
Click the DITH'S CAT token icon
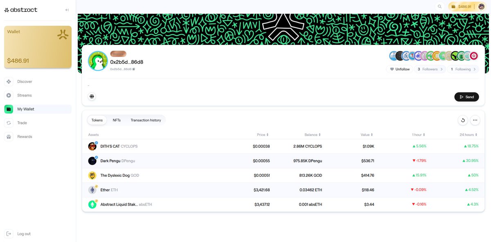92,146
